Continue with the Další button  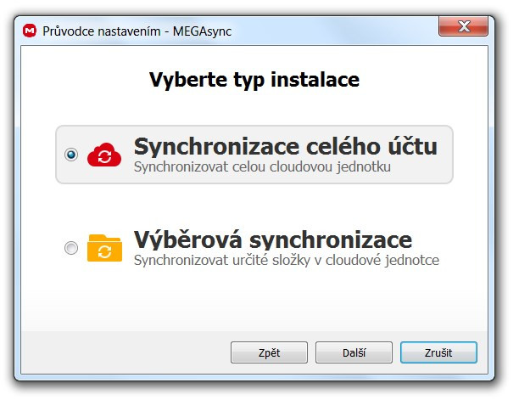tap(354, 352)
